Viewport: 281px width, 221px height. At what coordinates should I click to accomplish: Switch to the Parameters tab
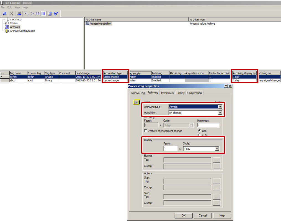coord(167,93)
